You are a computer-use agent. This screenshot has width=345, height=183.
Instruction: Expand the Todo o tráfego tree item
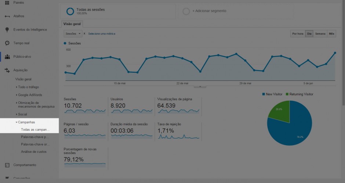coord(17,87)
